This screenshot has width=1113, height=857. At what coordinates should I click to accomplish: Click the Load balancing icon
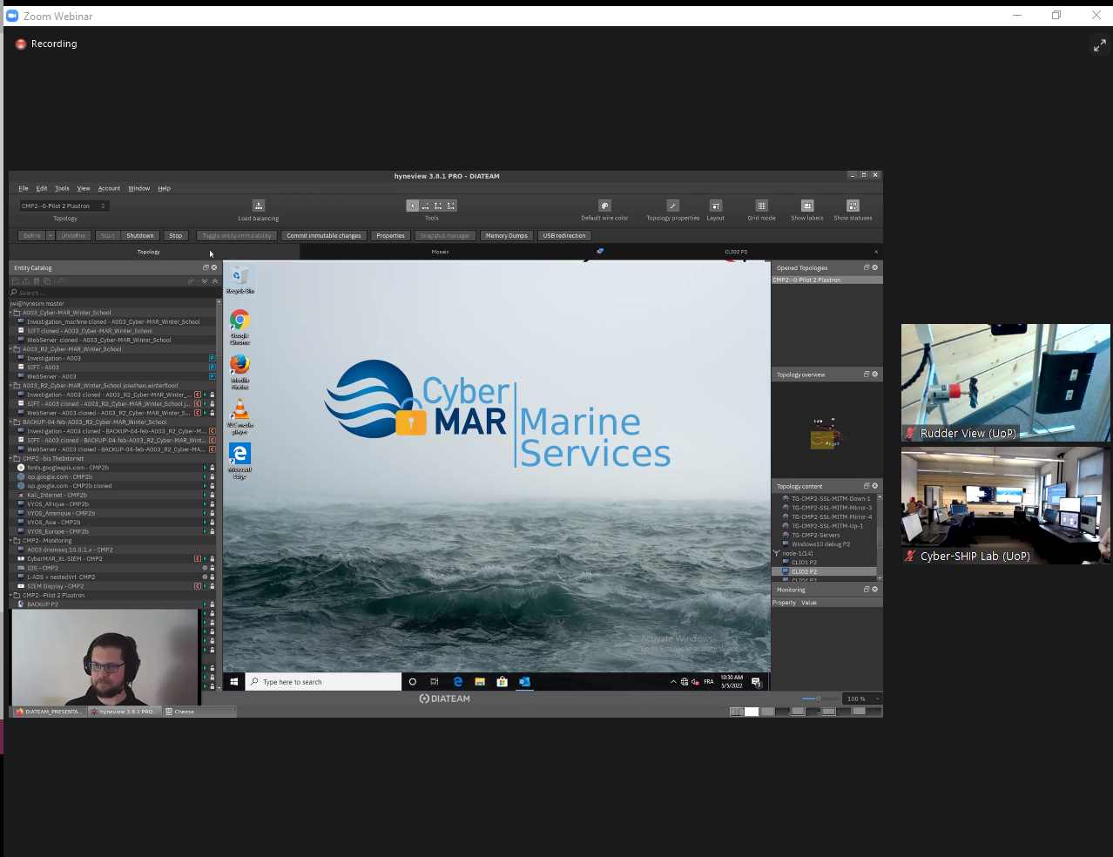point(259,206)
